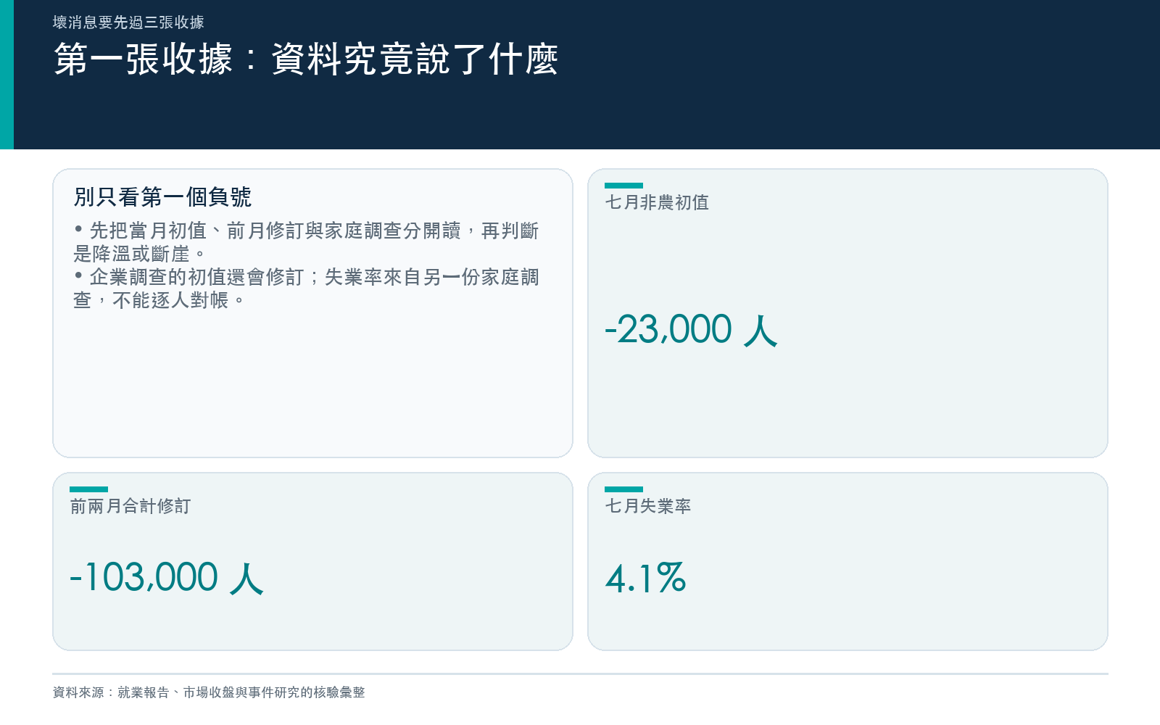Click the label 前兩月合計修訂
Viewport: 1160px width, 725px height.
[130, 506]
